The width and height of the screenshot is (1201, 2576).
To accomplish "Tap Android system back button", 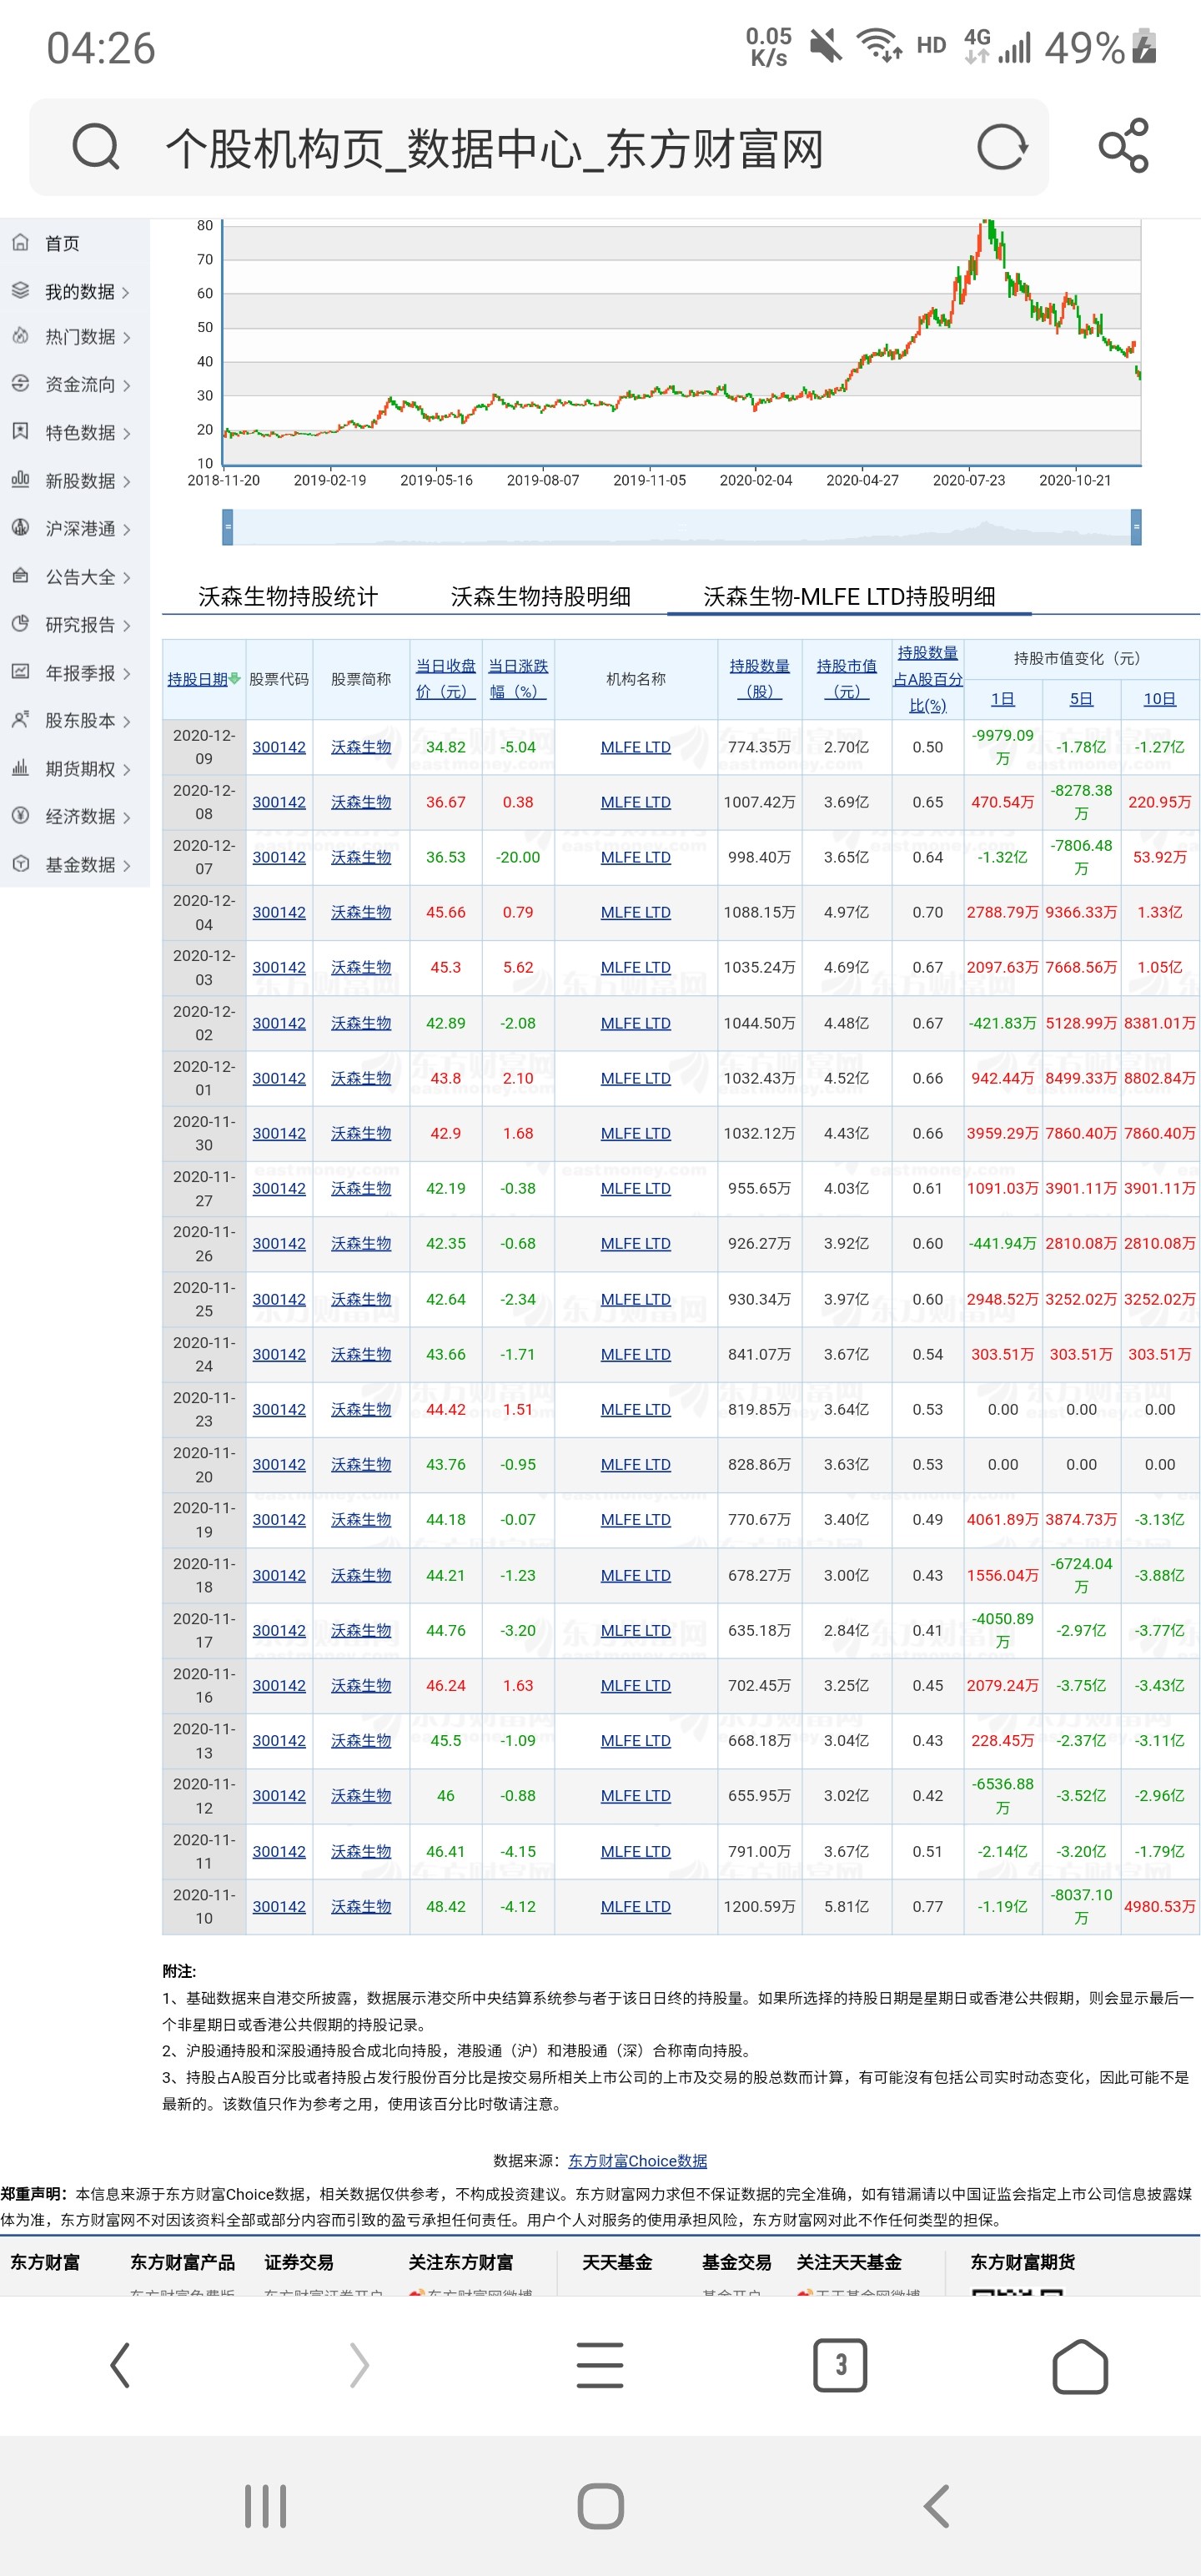I will point(936,2506).
